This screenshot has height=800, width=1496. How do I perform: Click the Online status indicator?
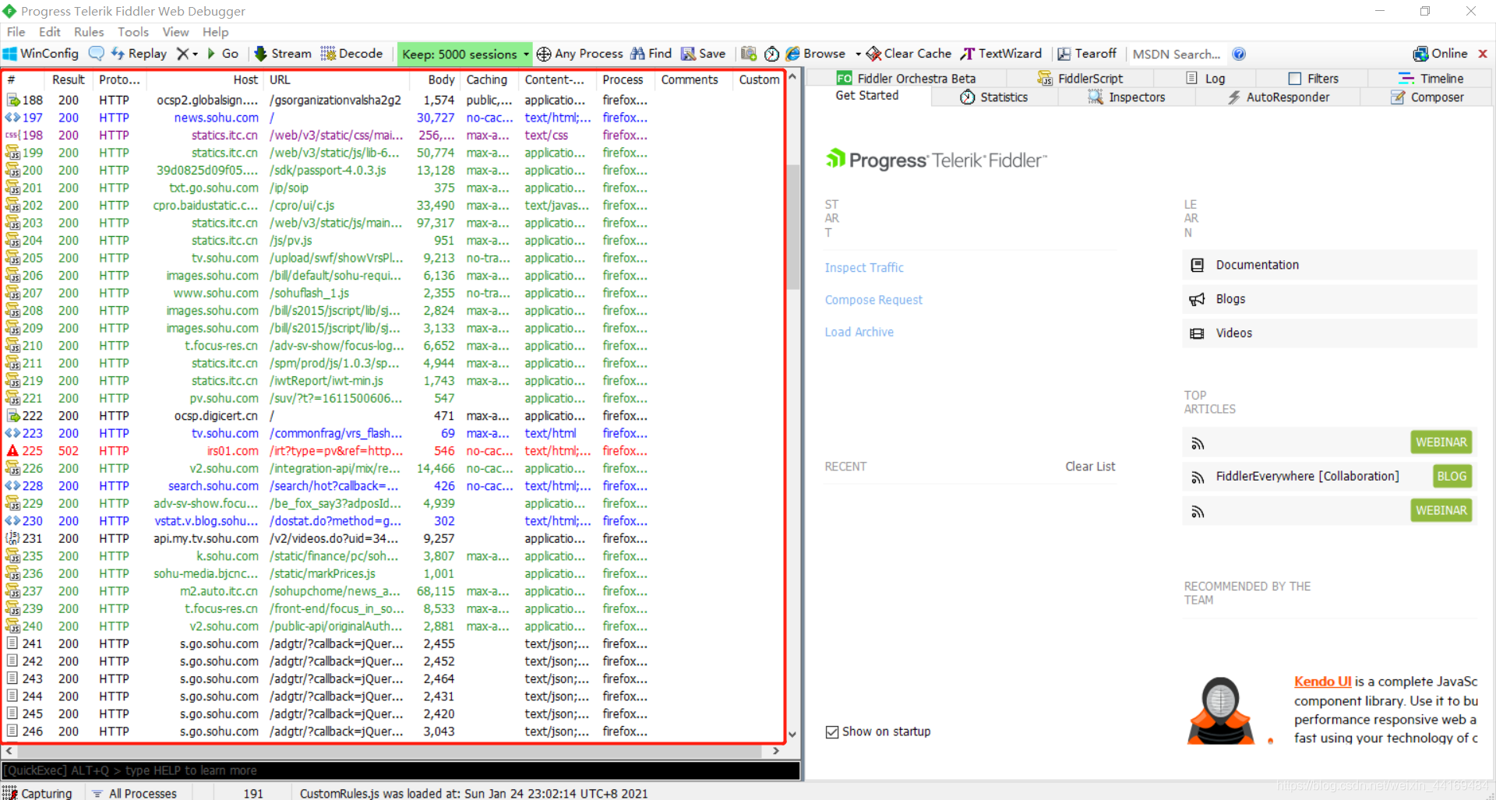[1441, 54]
